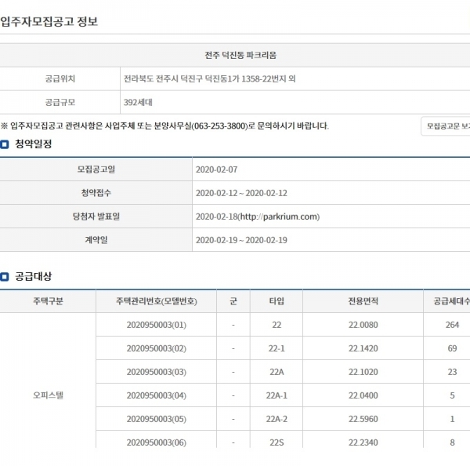Open the parkrium.com link
The image size is (470, 466).
point(280,217)
